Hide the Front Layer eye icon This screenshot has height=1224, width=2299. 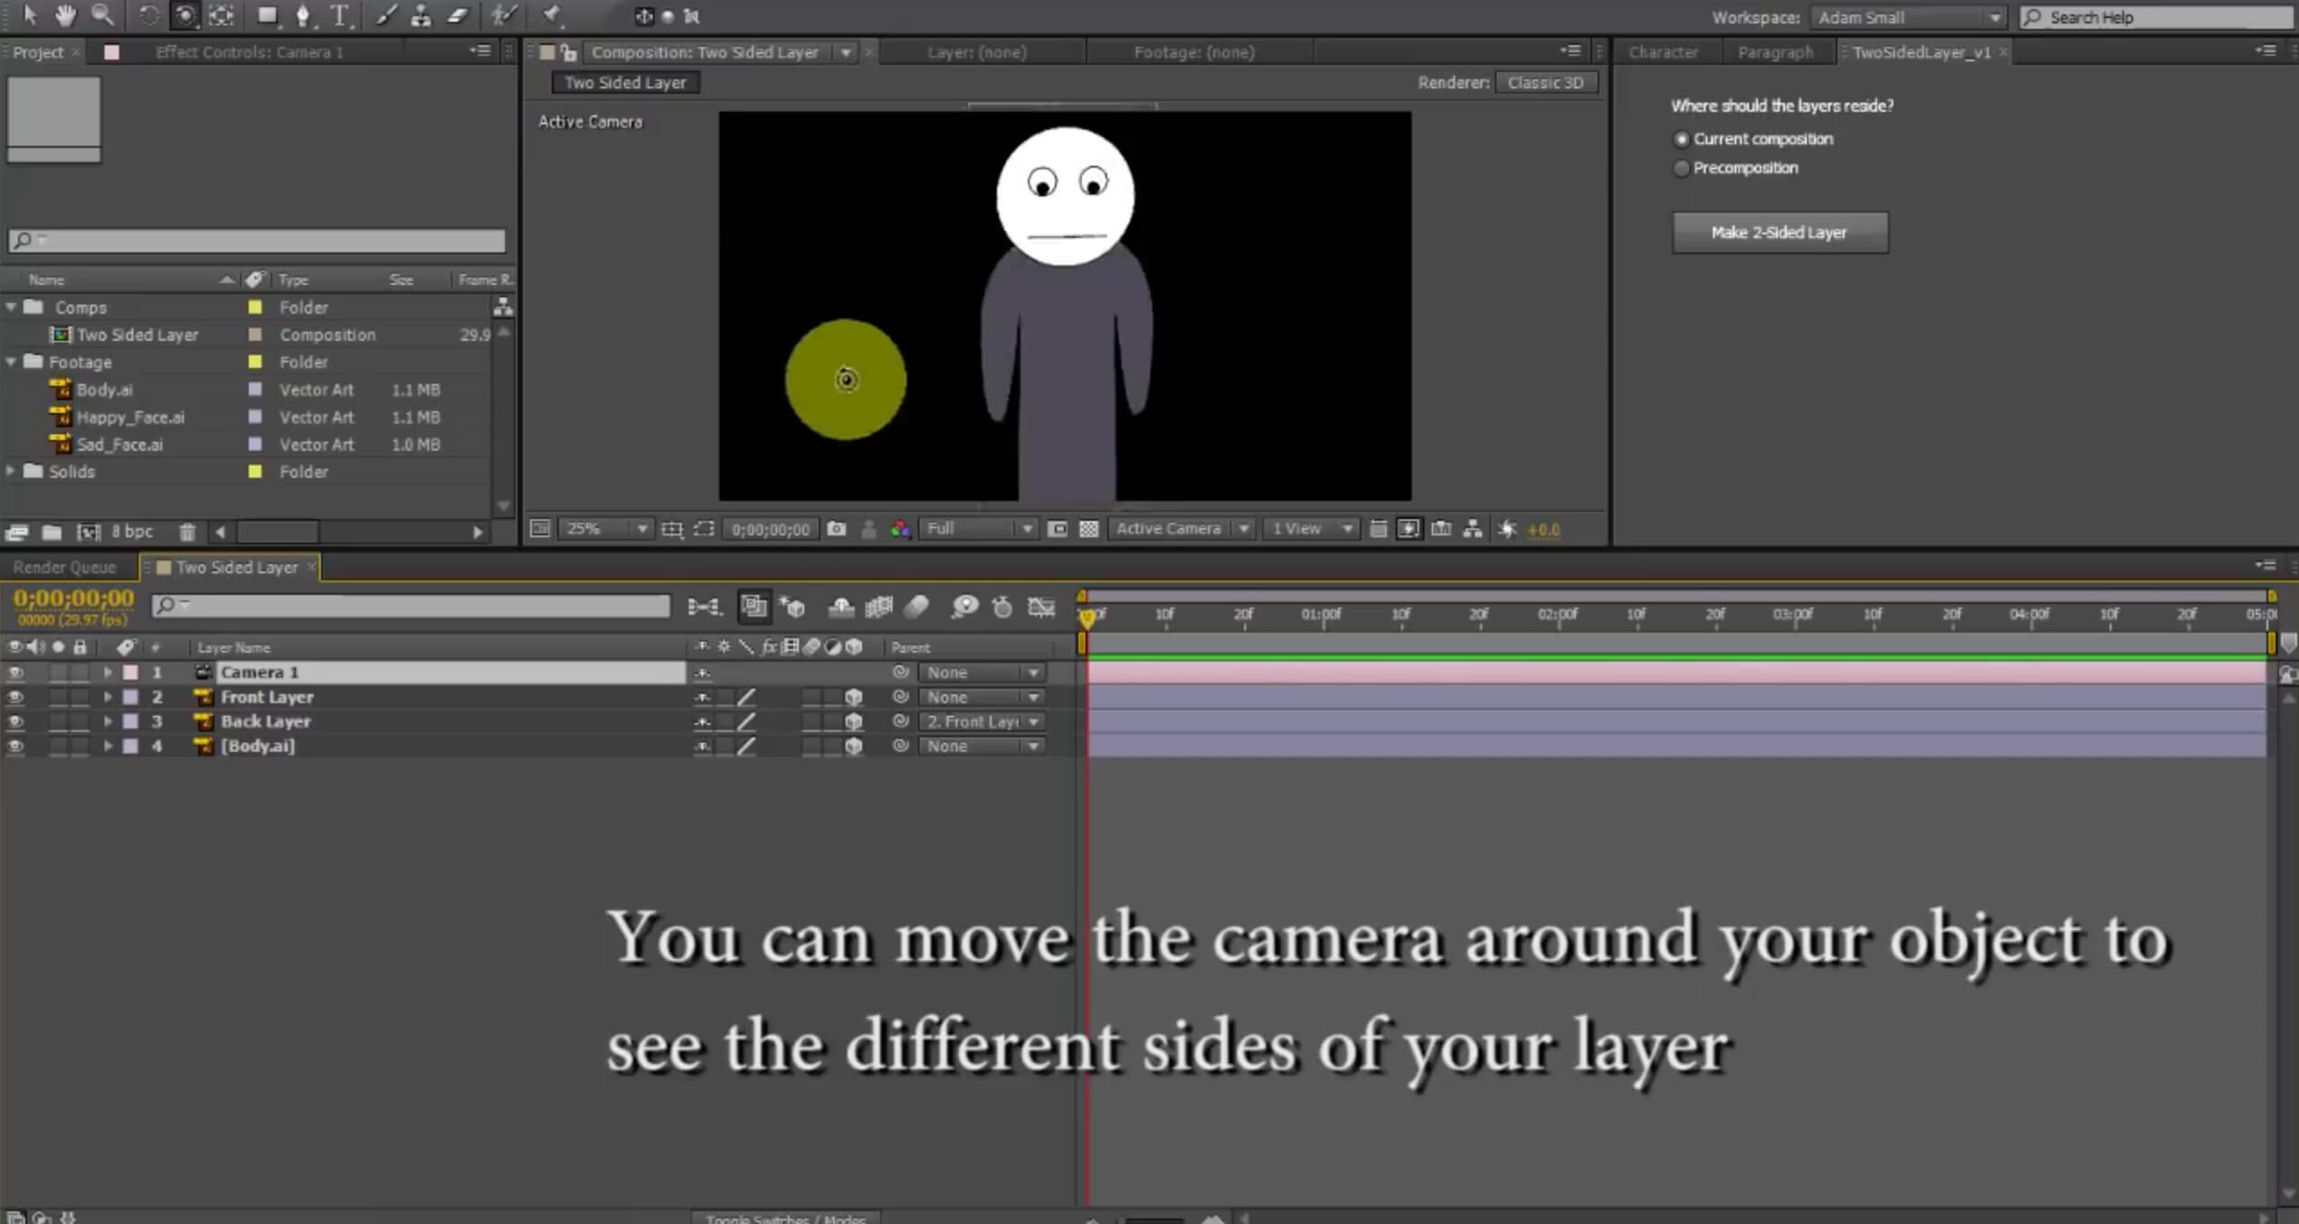[15, 697]
